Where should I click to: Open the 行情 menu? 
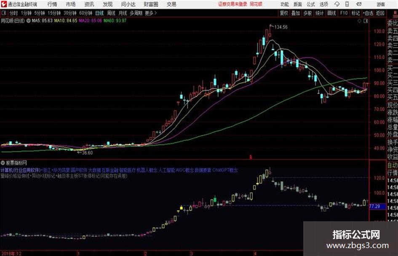coord(52,4)
